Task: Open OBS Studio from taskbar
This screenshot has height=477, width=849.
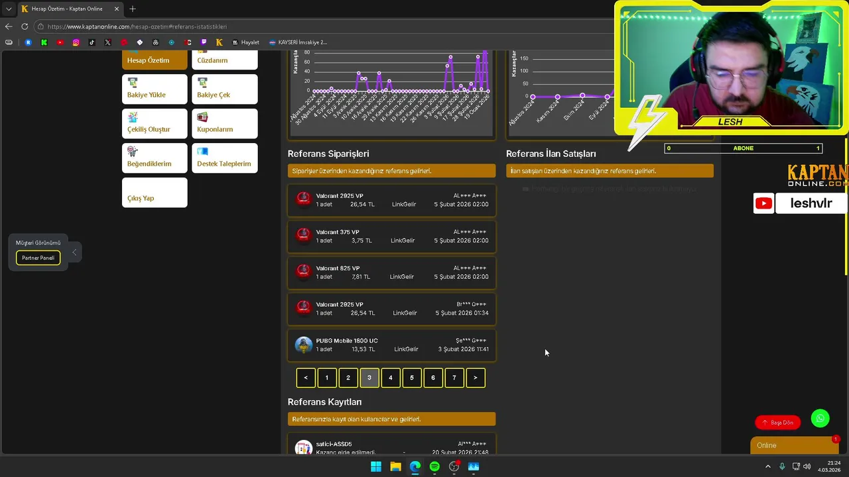Action: [454, 466]
